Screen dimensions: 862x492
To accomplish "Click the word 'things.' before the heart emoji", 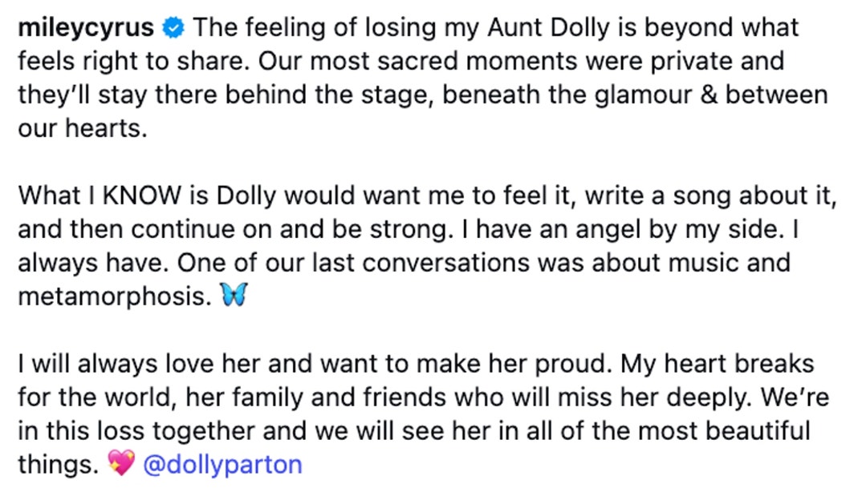I will tap(59, 465).
